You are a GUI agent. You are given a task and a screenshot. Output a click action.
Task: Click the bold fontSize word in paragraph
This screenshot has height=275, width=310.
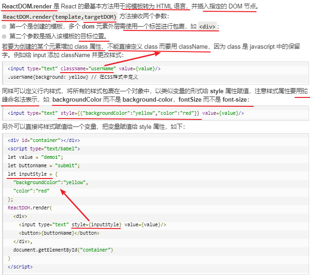pyautogui.click(x=190, y=99)
